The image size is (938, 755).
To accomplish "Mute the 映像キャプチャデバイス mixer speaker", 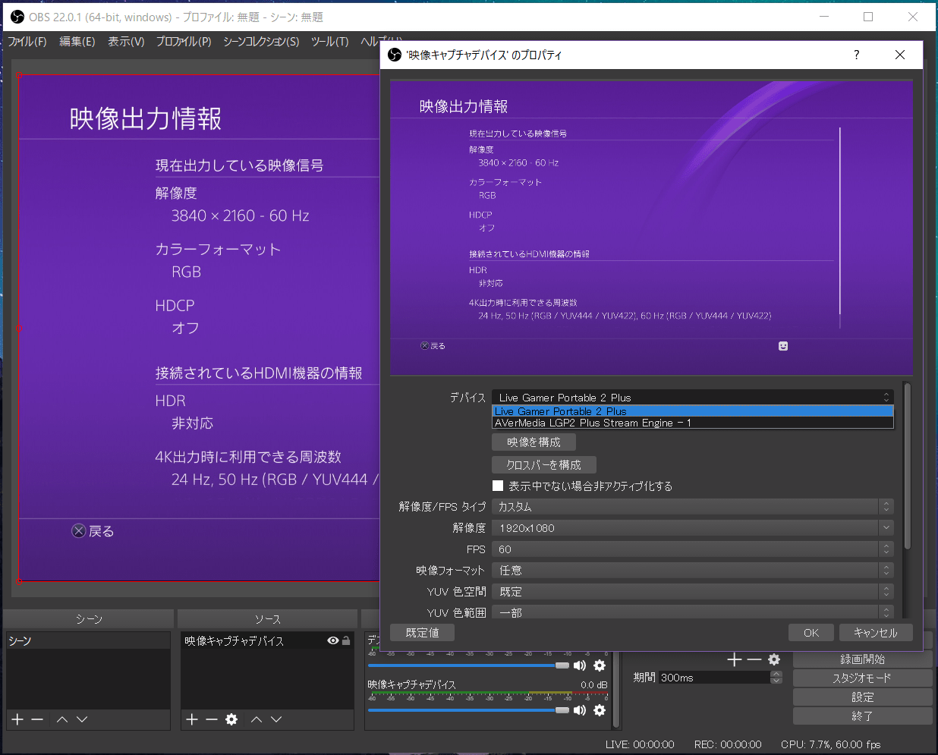I will coord(580,710).
